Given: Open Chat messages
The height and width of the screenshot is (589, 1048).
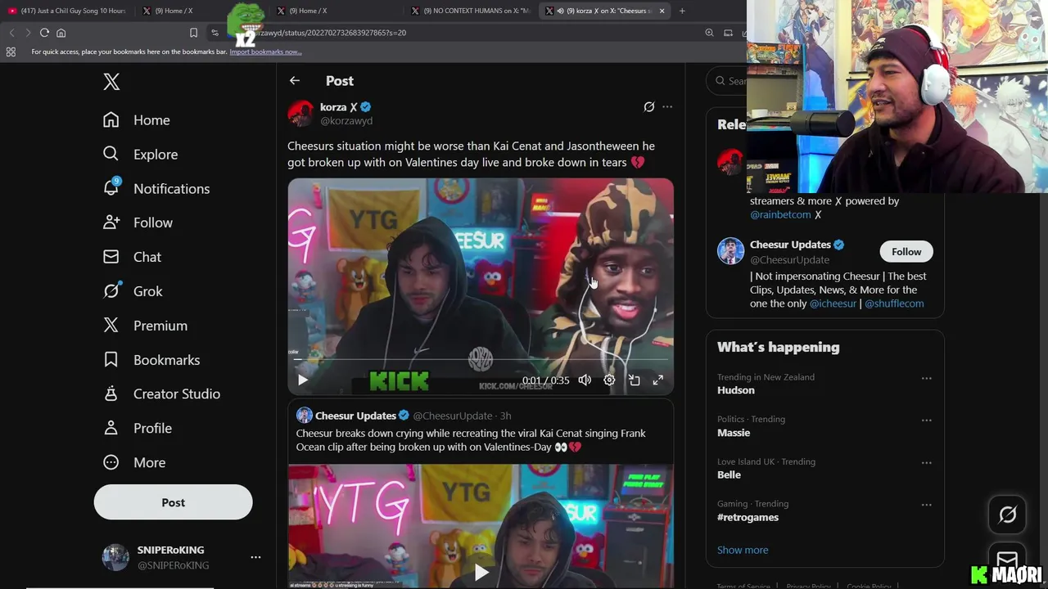Looking at the screenshot, I should (x=132, y=257).
